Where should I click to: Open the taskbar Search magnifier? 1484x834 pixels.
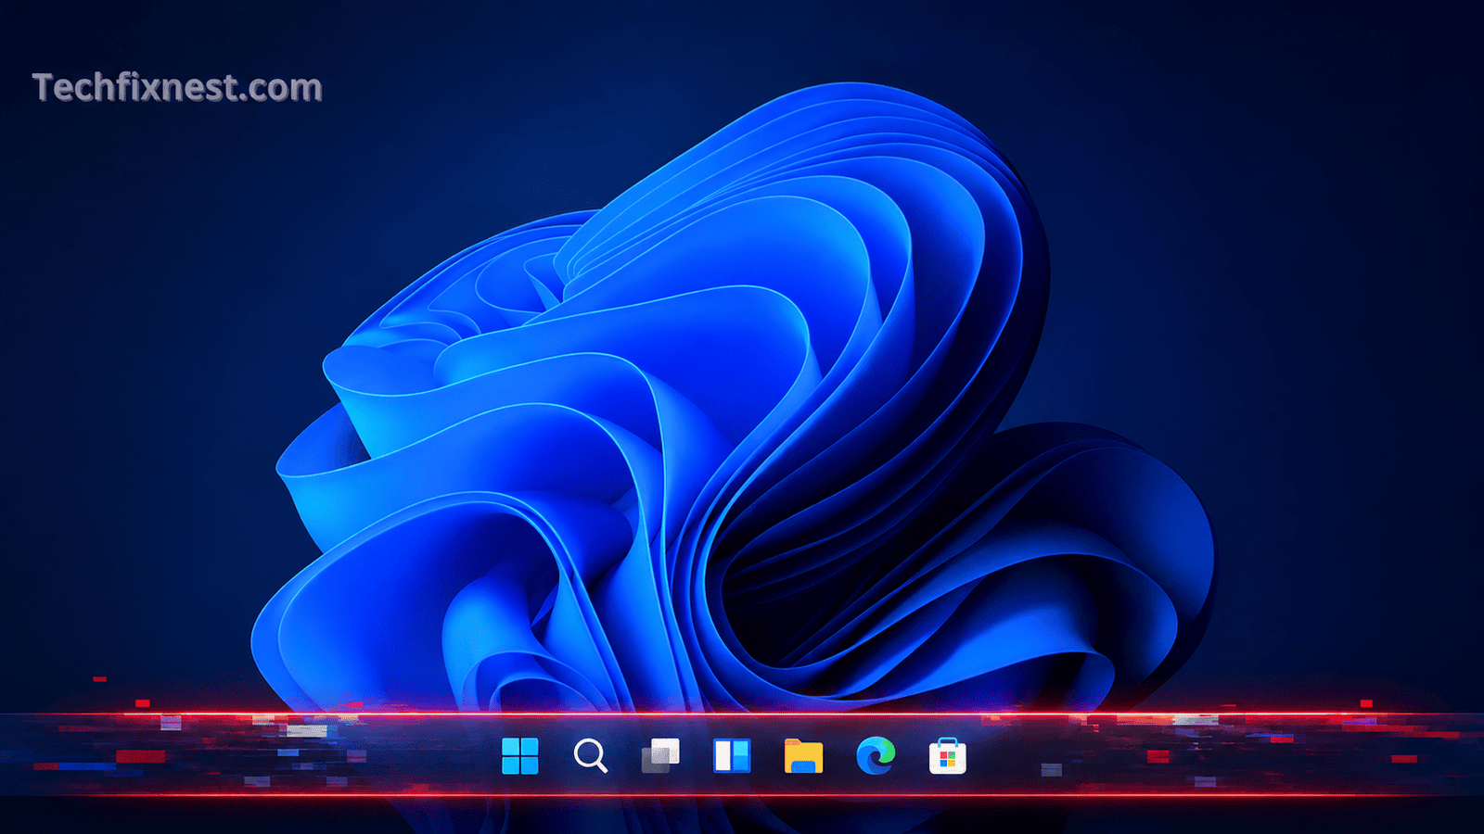[591, 756]
